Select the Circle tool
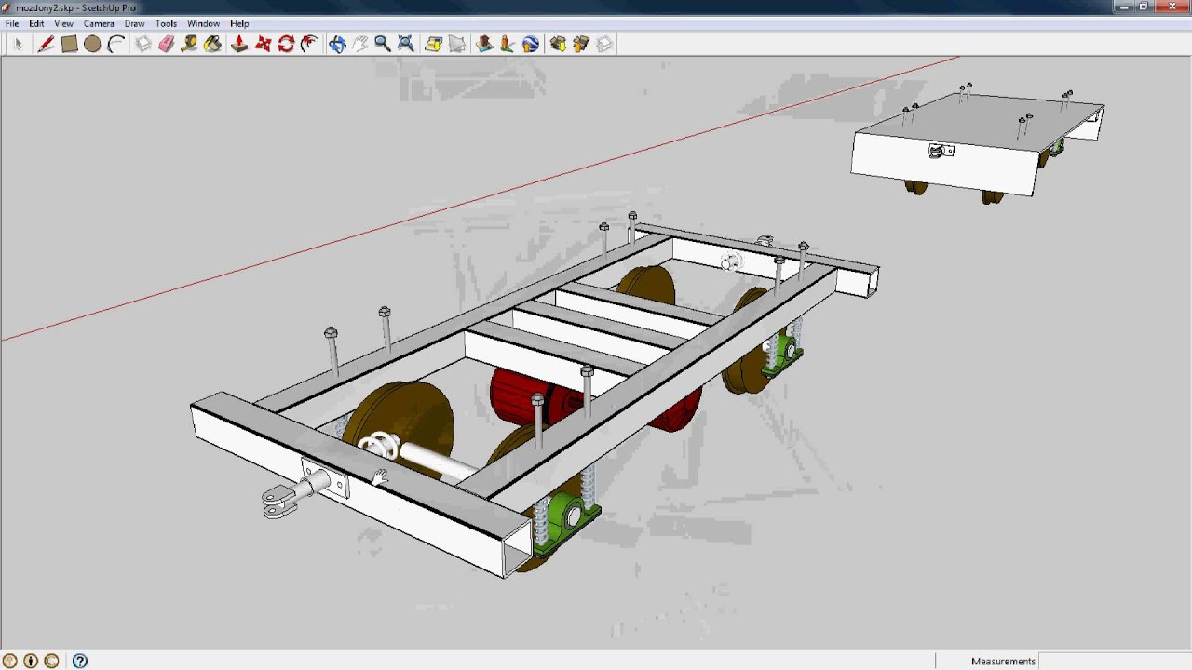 (92, 44)
